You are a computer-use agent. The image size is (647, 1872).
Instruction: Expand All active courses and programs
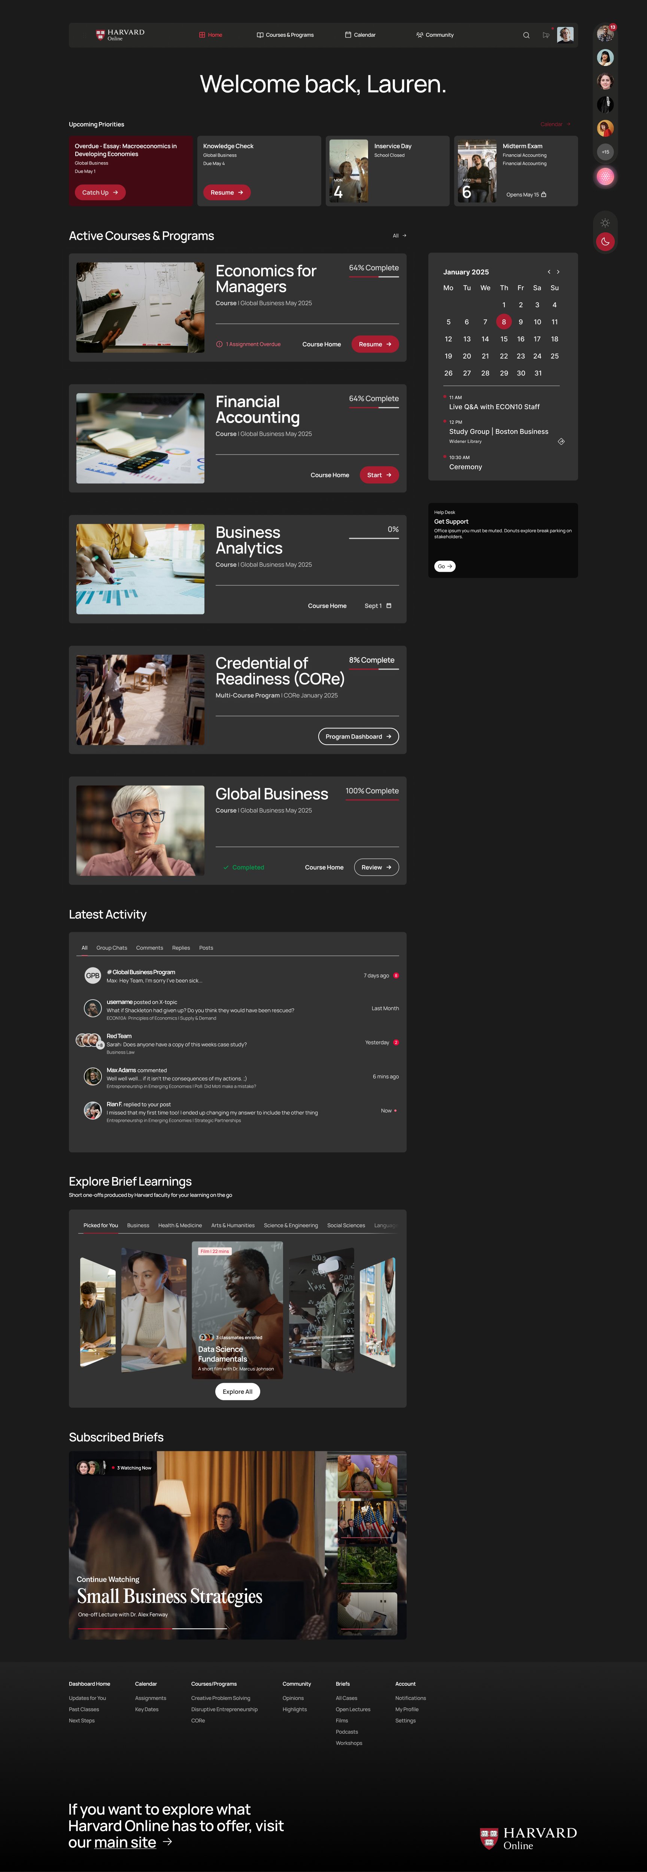[400, 235]
